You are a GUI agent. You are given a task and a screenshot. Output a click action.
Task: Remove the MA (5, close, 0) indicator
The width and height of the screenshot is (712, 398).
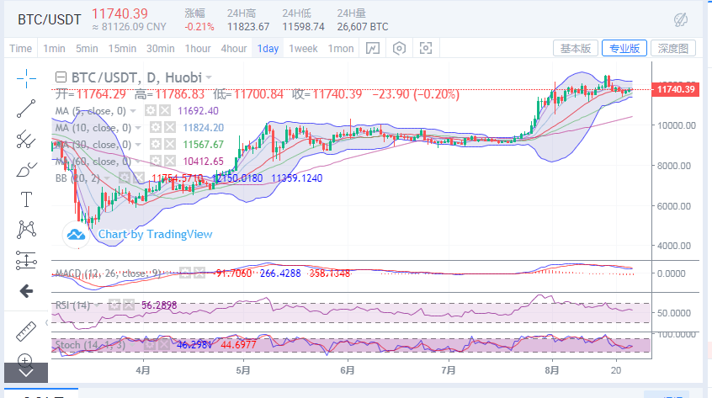(x=165, y=111)
